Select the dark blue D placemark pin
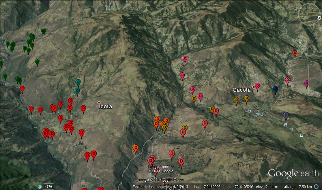 click(x=276, y=89)
